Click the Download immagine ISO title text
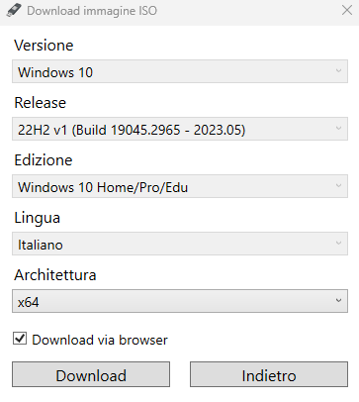This screenshot has width=359, height=402. [x=92, y=11]
